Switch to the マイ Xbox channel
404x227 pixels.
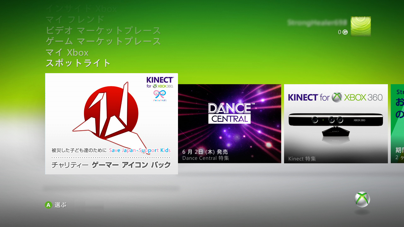(x=67, y=52)
